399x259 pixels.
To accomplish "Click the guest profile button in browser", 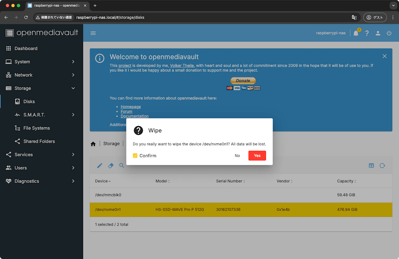I will (375, 17).
